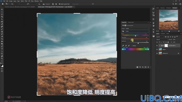The width and height of the screenshot is (182, 102).
Task: Click the Histogram tab
Action: pyautogui.click(x=168, y=8)
